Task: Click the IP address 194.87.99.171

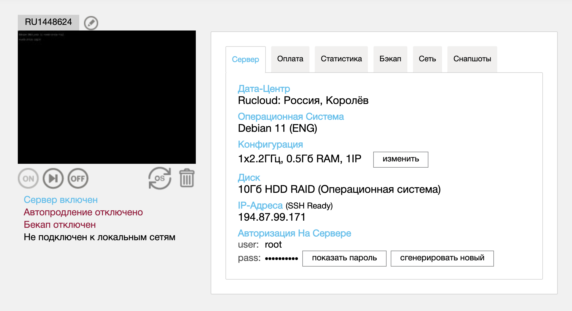Action: click(272, 217)
